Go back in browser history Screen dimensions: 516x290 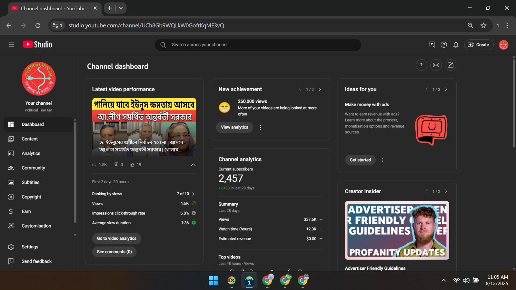[9, 25]
